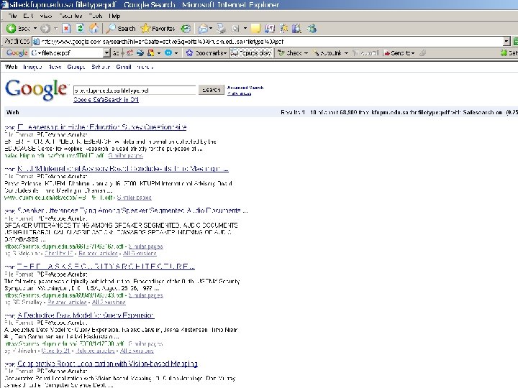The width and height of the screenshot is (518, 388).
Task: Click the Google logo on Google toolbar
Action: click(x=17, y=52)
